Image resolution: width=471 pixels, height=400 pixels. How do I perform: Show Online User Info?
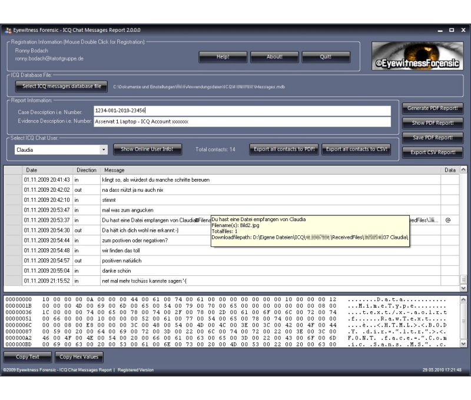147,149
